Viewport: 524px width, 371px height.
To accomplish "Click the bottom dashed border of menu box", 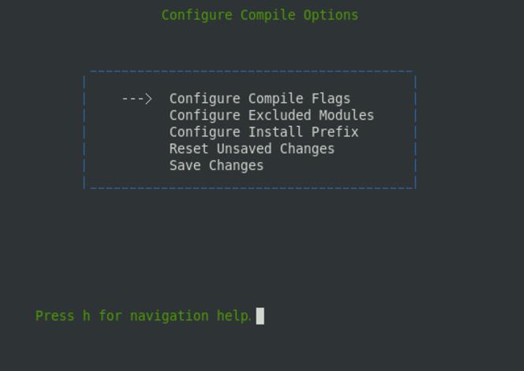I will click(251, 188).
